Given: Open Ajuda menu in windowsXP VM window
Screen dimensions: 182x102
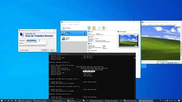Looking at the screenshot, I should [x=175, y=25].
